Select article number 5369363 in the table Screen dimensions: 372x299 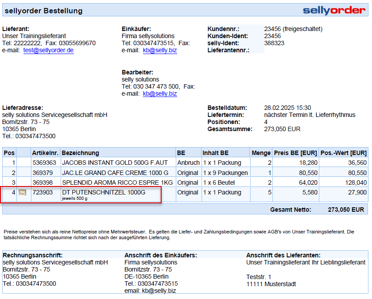44,163
